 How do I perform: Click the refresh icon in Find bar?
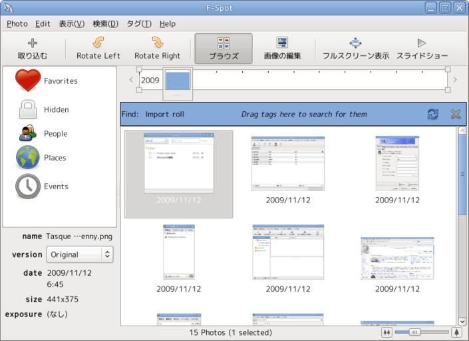[433, 114]
